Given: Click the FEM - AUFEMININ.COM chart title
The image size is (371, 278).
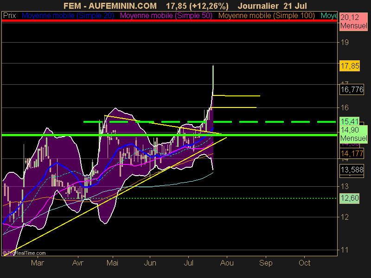Looking at the screenshot, I should tap(110, 6).
